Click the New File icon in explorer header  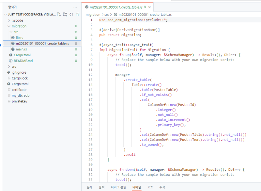(x=59, y=14)
